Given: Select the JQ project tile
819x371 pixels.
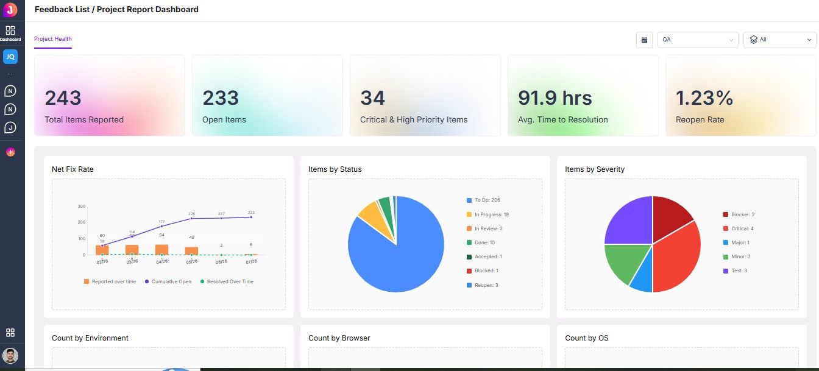Looking at the screenshot, I should pyautogui.click(x=10, y=57).
